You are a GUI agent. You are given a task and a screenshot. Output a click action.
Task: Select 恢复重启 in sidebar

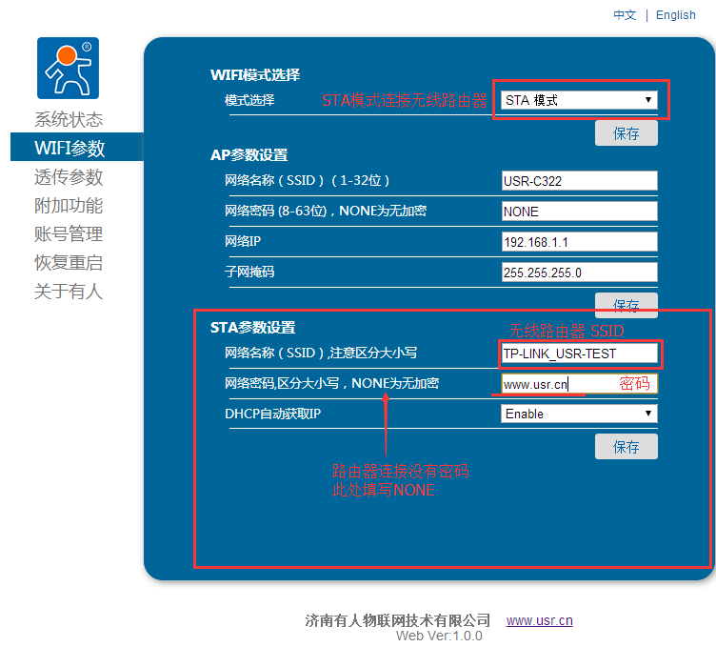tap(69, 263)
